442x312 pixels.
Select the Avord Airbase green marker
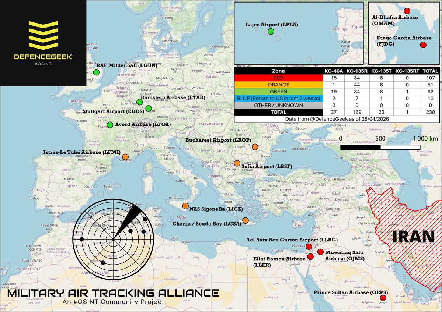110,125
